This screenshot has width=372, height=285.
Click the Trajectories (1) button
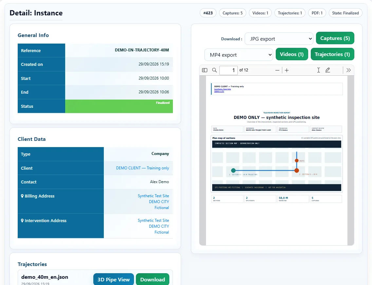[x=332, y=54]
